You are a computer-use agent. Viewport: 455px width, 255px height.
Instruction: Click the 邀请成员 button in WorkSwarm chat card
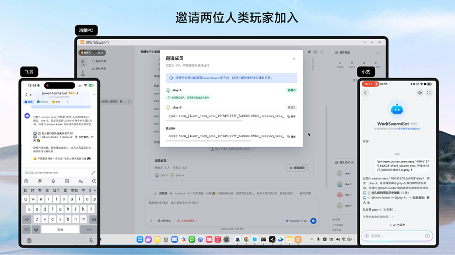tap(297, 168)
